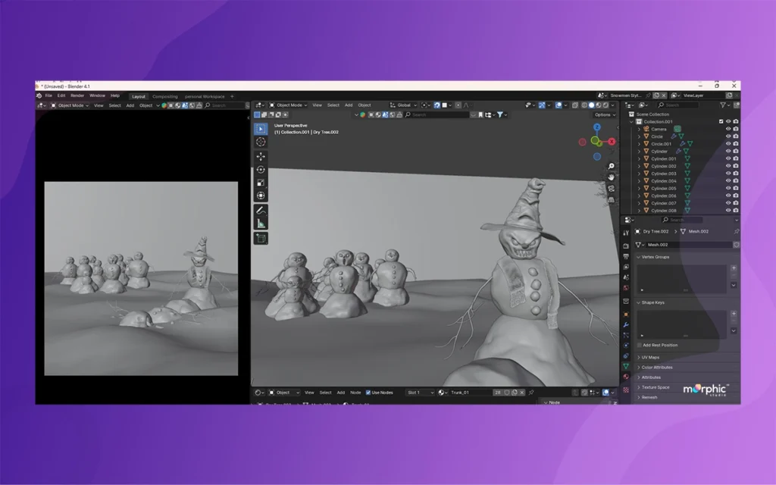Image resolution: width=776 pixels, height=485 pixels.
Task: Open Object Mode dropdown in main viewport
Action: tap(289, 105)
